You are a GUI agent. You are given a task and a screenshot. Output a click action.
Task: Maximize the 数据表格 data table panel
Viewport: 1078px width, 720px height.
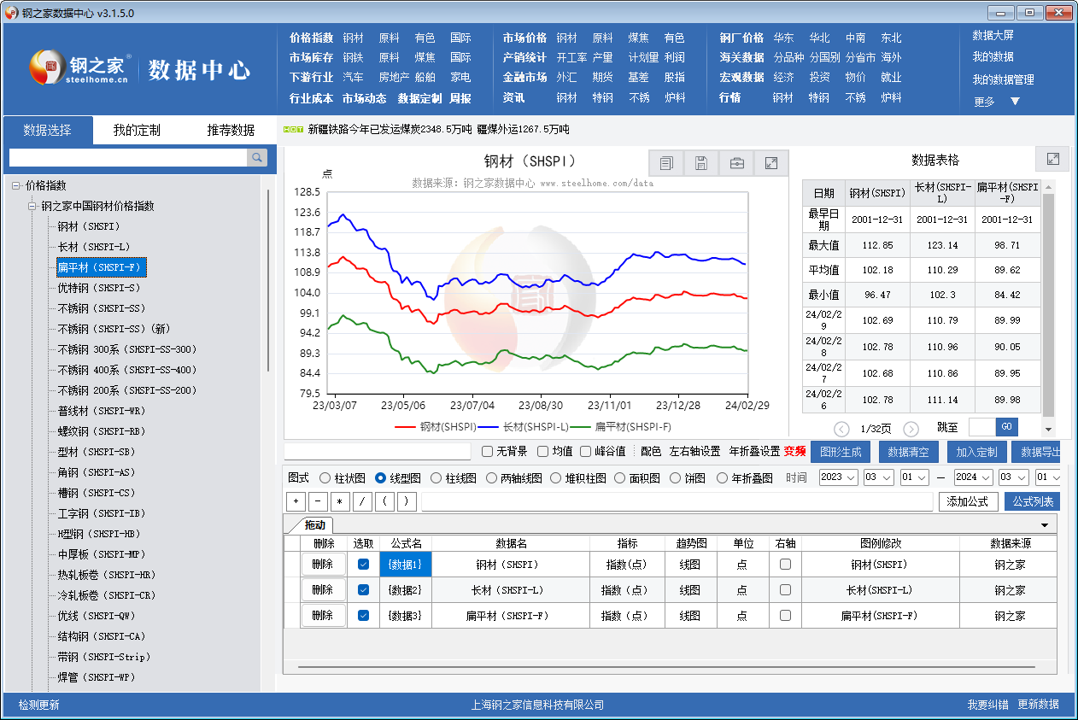pyautogui.click(x=1052, y=160)
